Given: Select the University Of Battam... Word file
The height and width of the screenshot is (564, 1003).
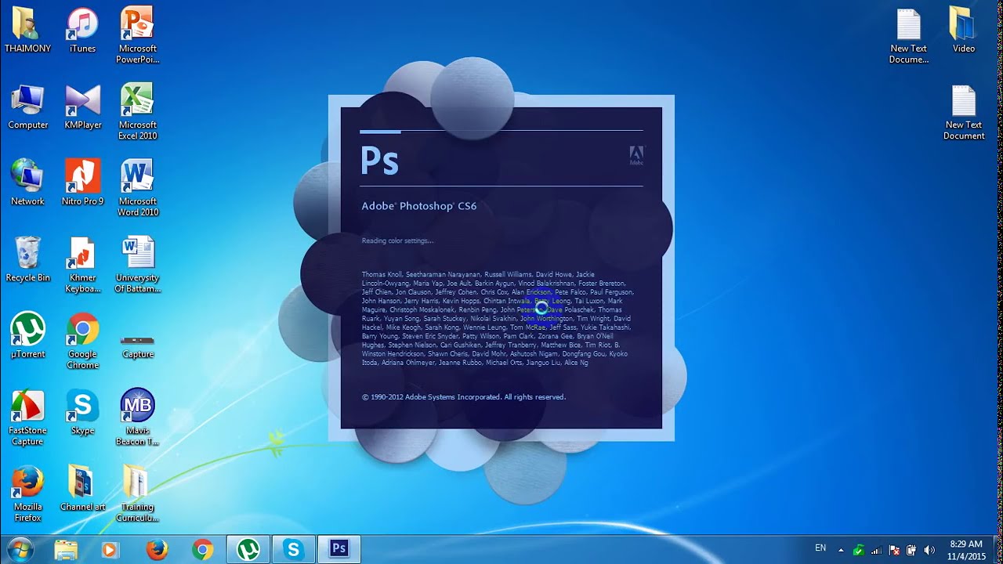Looking at the screenshot, I should point(137,266).
